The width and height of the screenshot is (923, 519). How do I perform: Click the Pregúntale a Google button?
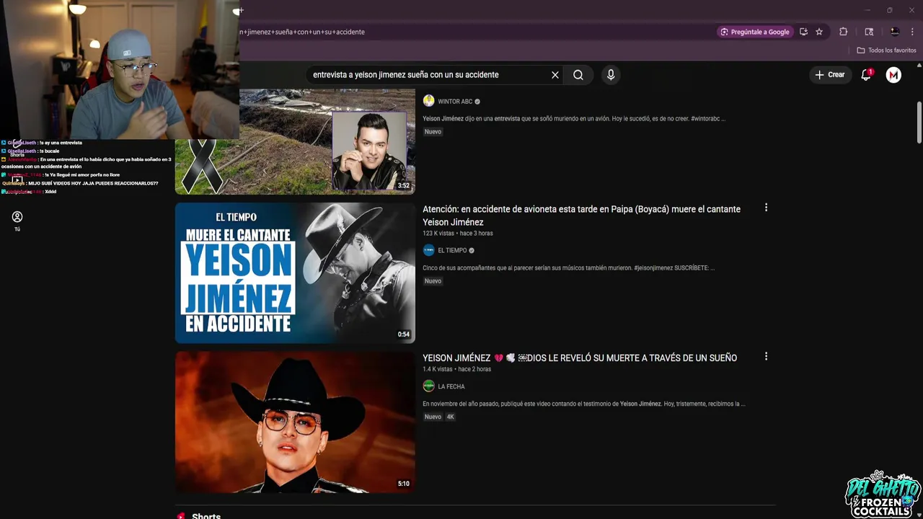click(x=754, y=32)
